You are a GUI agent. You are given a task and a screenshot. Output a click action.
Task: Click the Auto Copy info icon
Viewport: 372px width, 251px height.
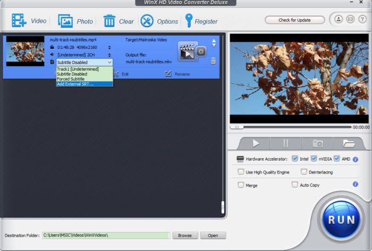pyautogui.click(x=355, y=184)
